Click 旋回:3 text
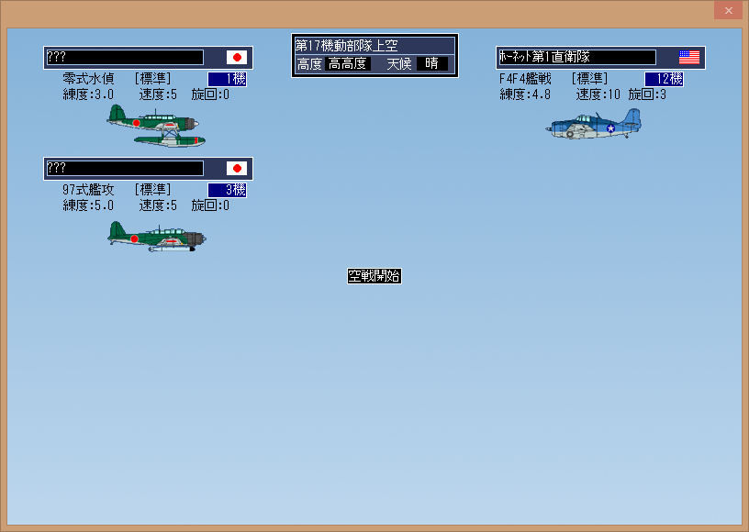The width and height of the screenshot is (749, 532). pyautogui.click(x=647, y=94)
